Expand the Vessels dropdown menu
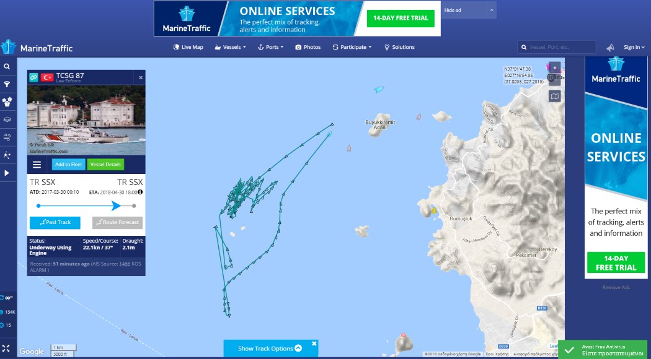The height and width of the screenshot is (359, 651). [x=230, y=47]
